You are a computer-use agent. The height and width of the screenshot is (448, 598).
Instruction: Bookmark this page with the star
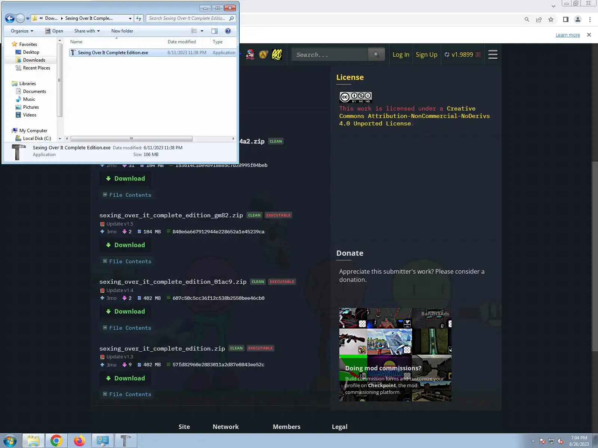(x=551, y=19)
